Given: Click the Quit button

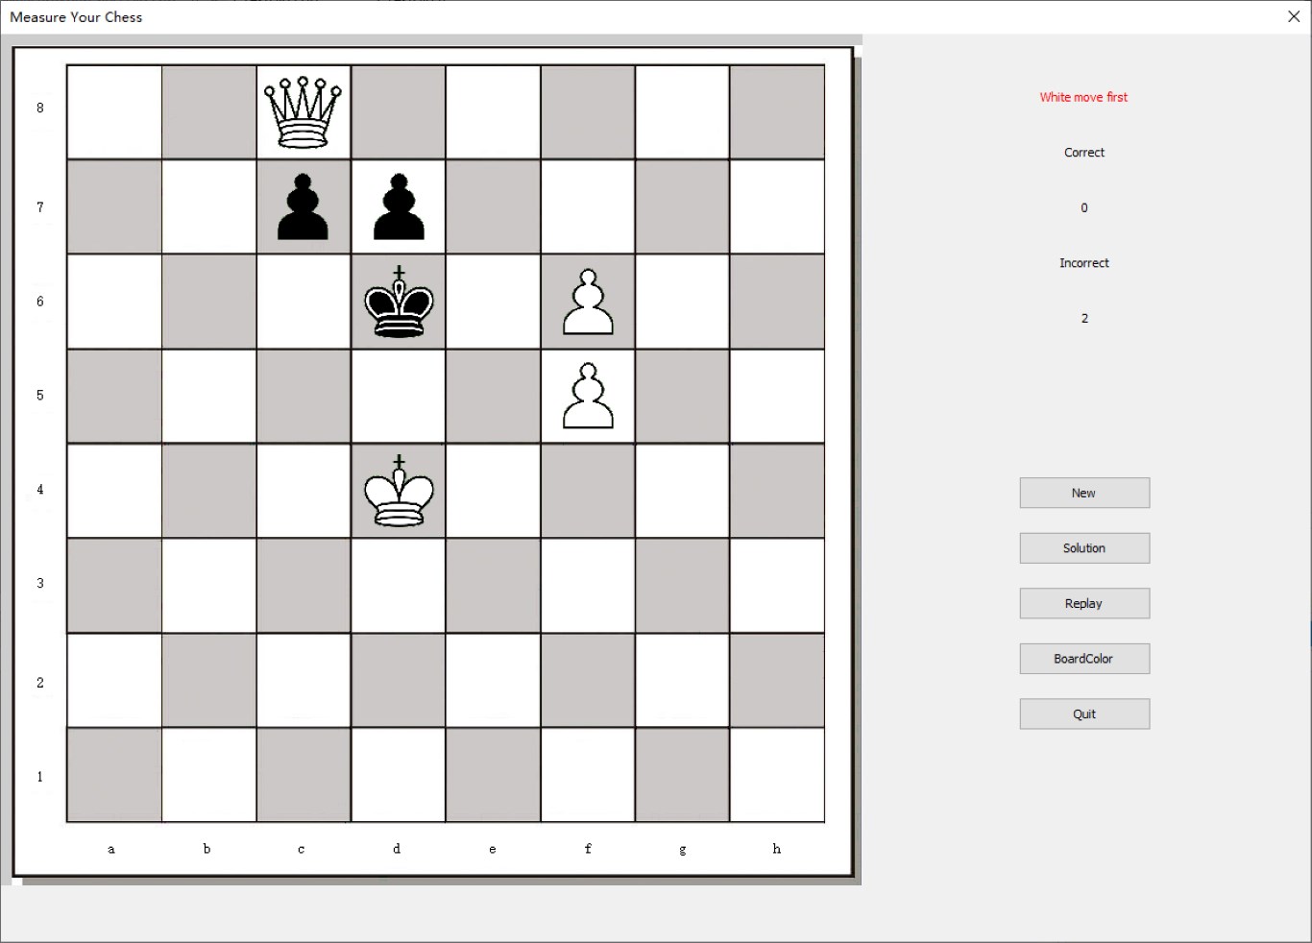Looking at the screenshot, I should (1084, 713).
